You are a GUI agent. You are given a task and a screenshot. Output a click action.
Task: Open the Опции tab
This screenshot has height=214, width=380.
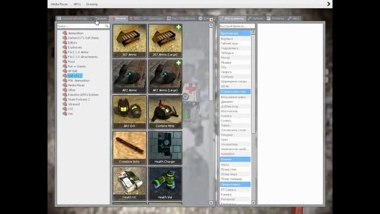click(x=255, y=18)
